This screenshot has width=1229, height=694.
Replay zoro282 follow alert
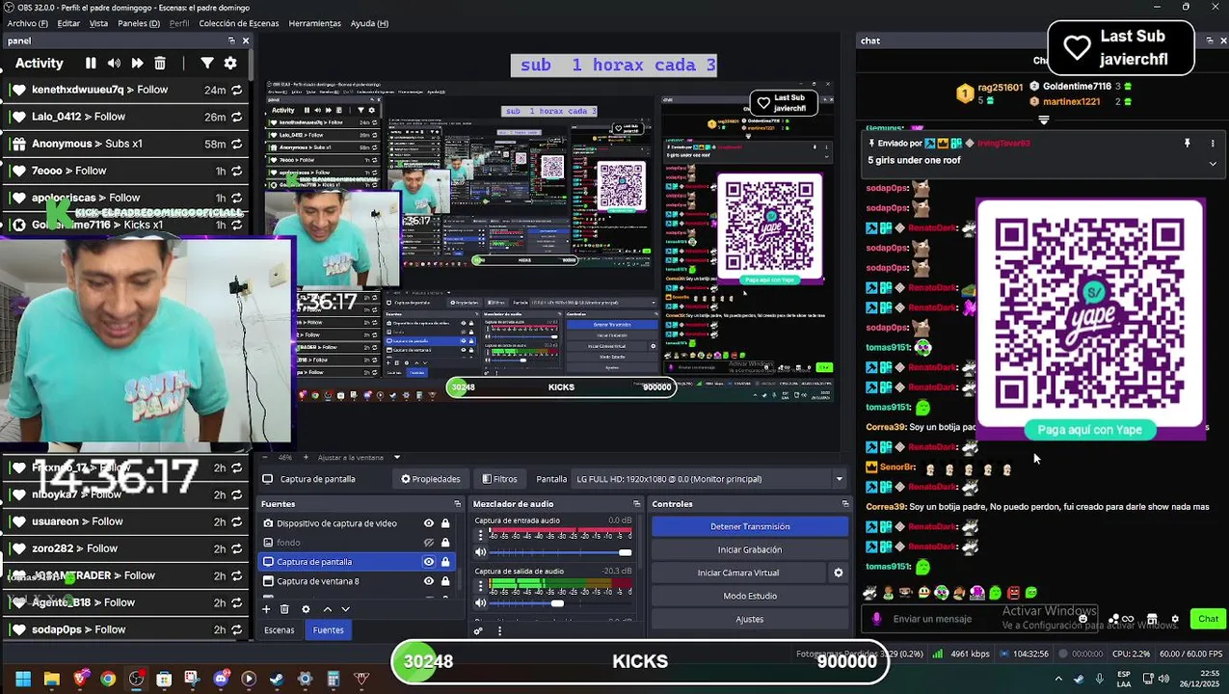click(236, 548)
